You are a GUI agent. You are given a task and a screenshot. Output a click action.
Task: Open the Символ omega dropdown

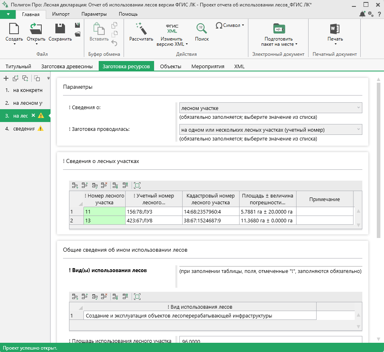(x=230, y=25)
